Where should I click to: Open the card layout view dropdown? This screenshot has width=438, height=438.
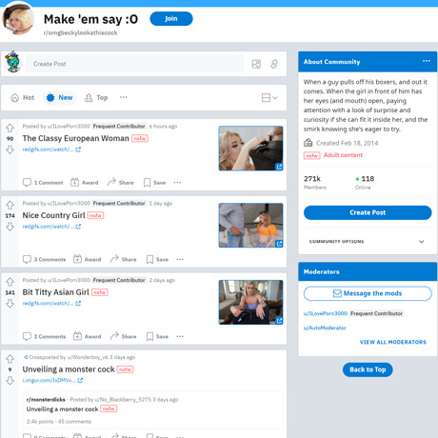(x=269, y=97)
